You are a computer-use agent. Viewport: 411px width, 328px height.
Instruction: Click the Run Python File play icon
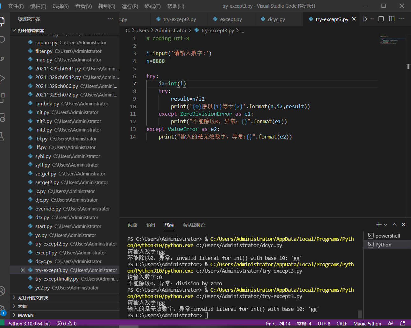[365, 19]
